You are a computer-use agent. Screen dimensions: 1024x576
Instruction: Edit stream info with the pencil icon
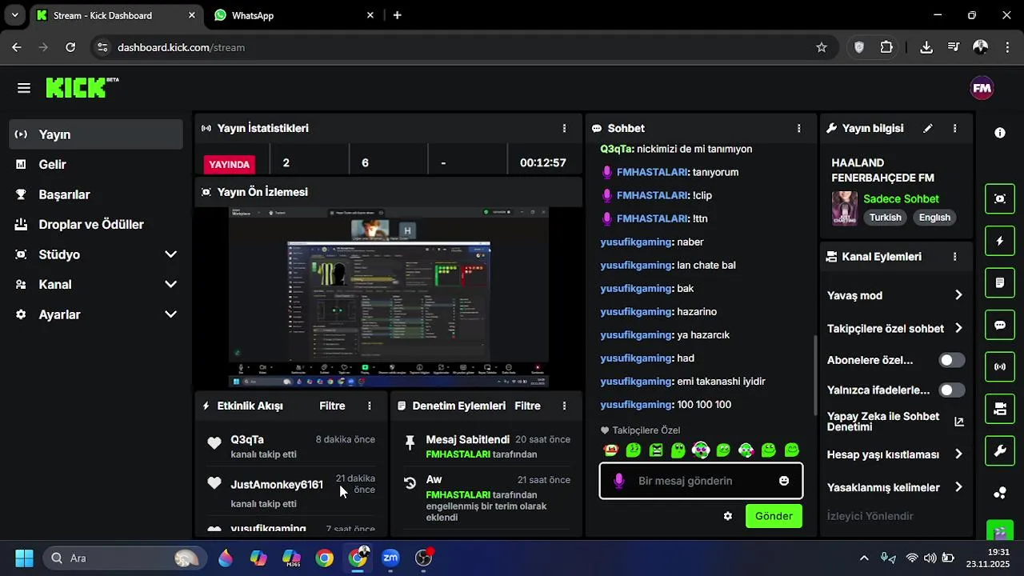pos(928,128)
